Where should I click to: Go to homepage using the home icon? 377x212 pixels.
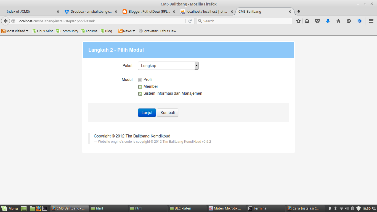point(338,21)
